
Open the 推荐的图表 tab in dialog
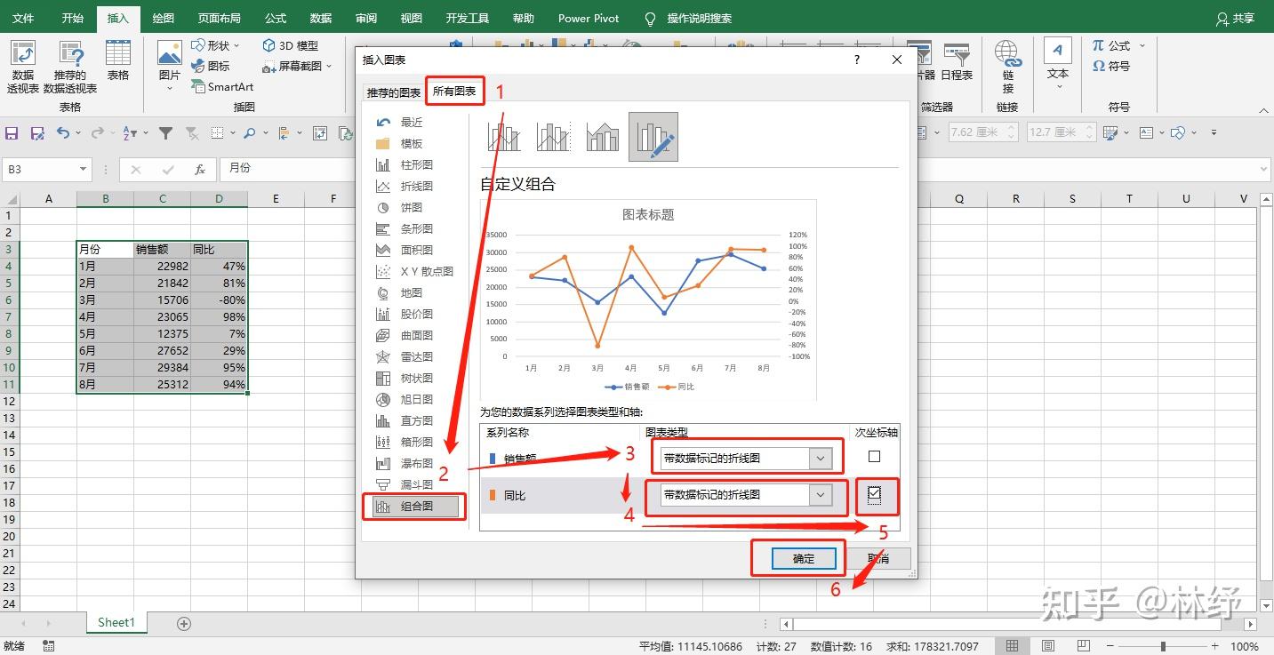394,93
